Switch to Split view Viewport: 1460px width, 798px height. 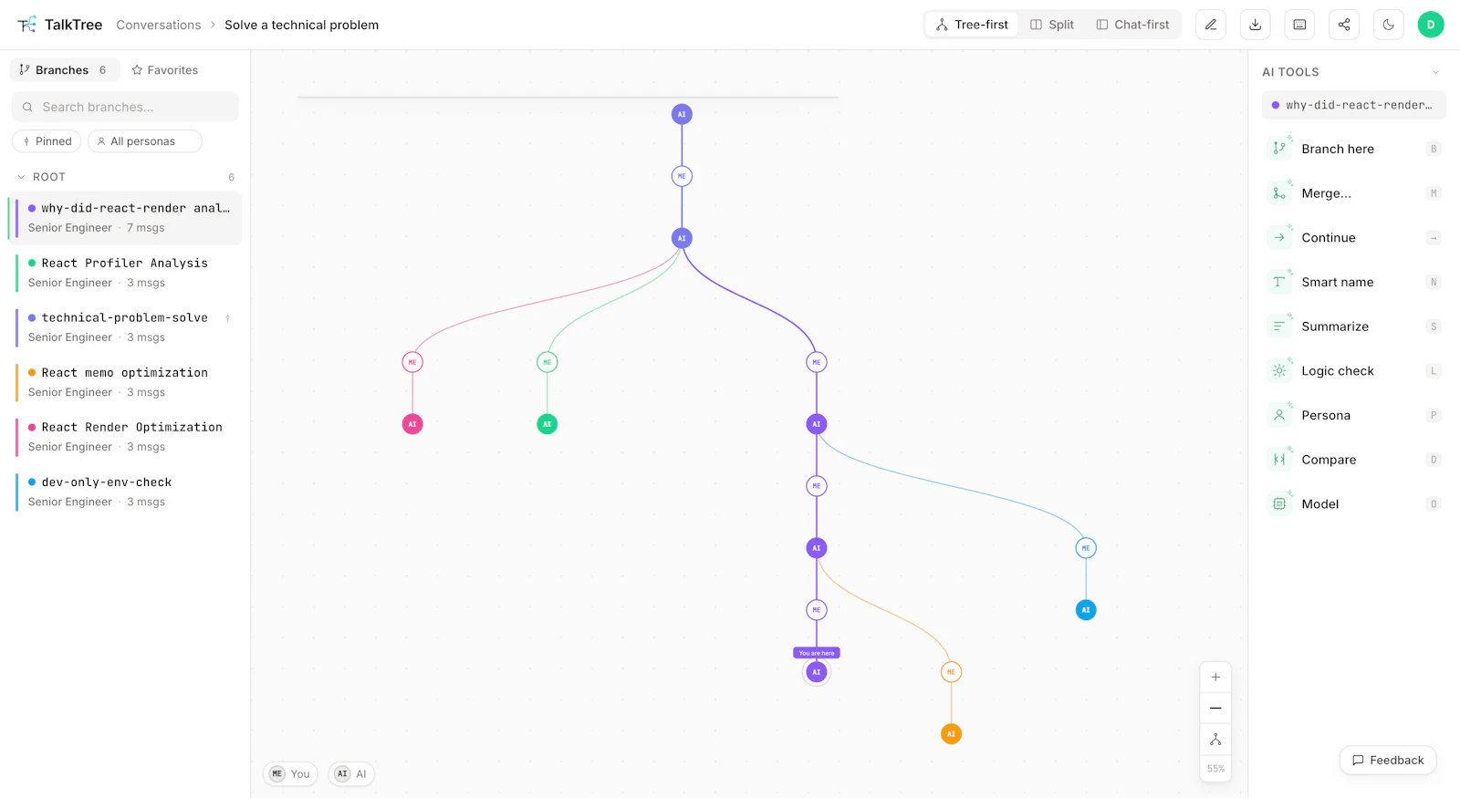point(1052,25)
